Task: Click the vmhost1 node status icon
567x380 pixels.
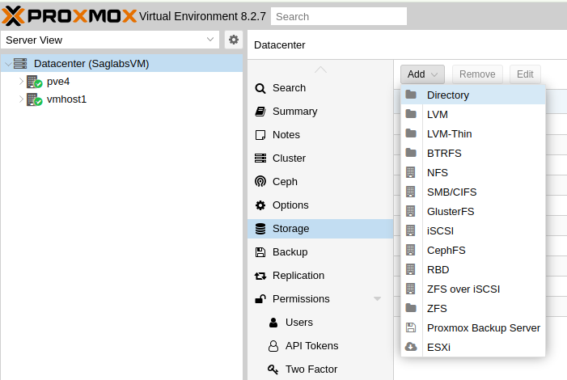Action: point(34,99)
